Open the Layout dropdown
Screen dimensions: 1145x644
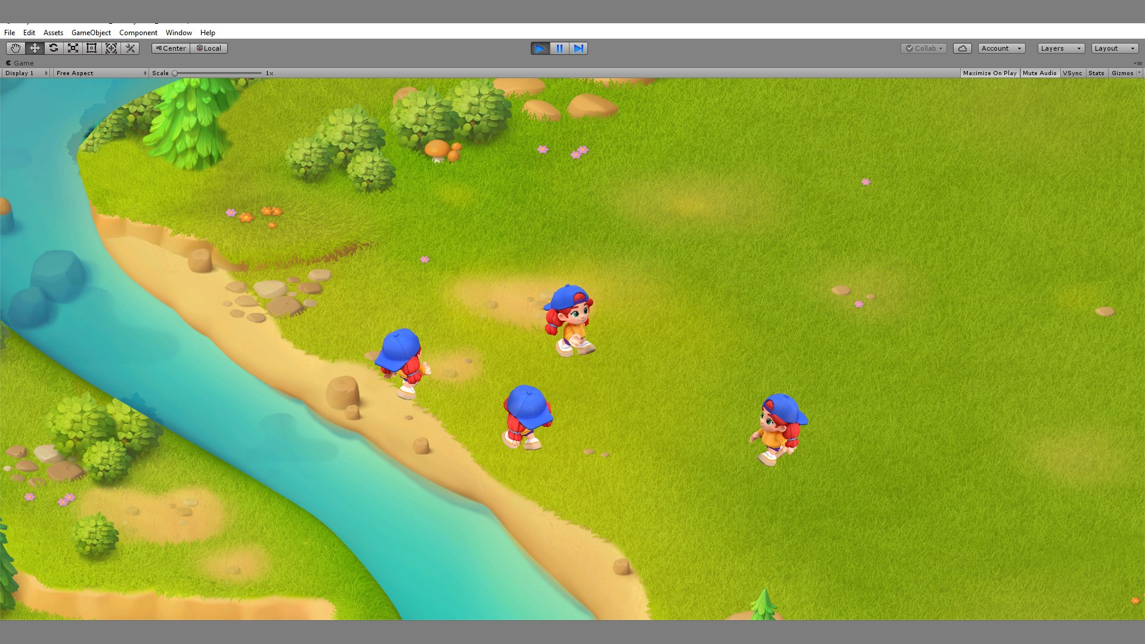coord(1115,48)
